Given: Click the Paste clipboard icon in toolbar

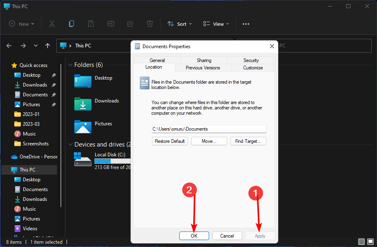Looking at the screenshot, I should 91,24.
